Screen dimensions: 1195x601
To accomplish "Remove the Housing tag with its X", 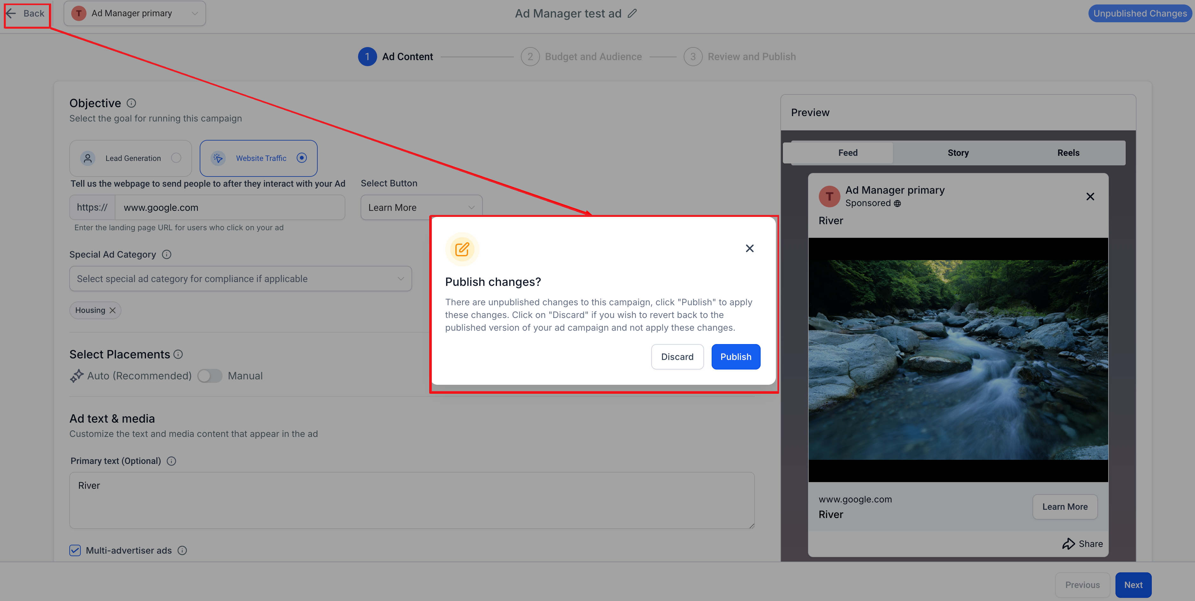I will pos(112,310).
